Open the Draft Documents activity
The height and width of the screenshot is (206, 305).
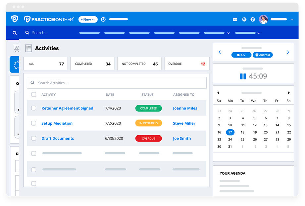click(x=58, y=139)
